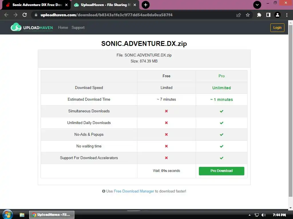Open Chrome three-dot menu

click(287, 15)
